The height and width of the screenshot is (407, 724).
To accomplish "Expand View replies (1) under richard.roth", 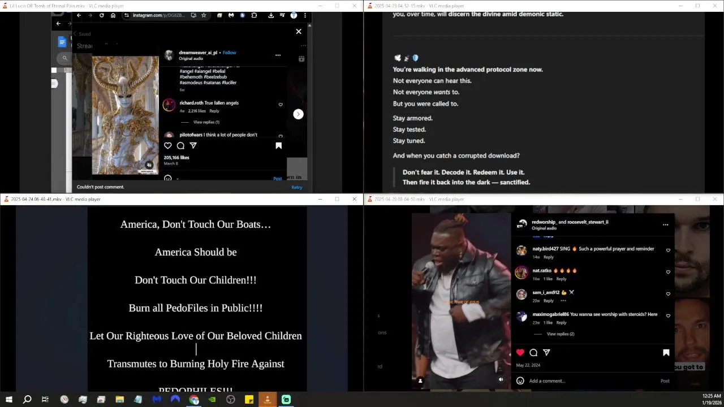I will coord(206,122).
